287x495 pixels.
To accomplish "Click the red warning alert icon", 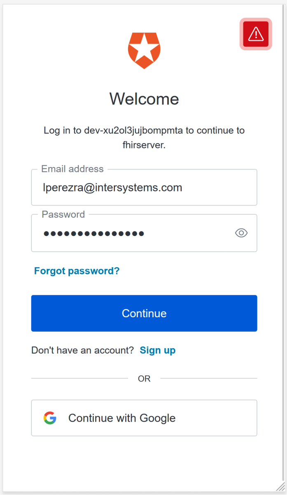I will pos(256,34).
